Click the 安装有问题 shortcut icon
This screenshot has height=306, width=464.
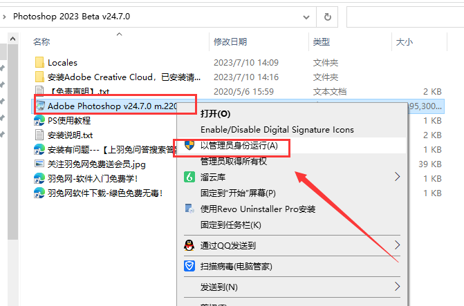pos(39,150)
